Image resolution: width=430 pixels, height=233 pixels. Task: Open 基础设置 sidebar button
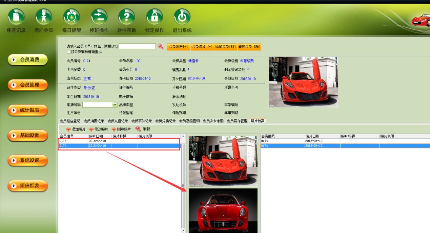28,135
